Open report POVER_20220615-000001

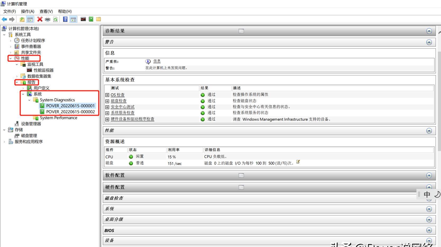click(70, 106)
